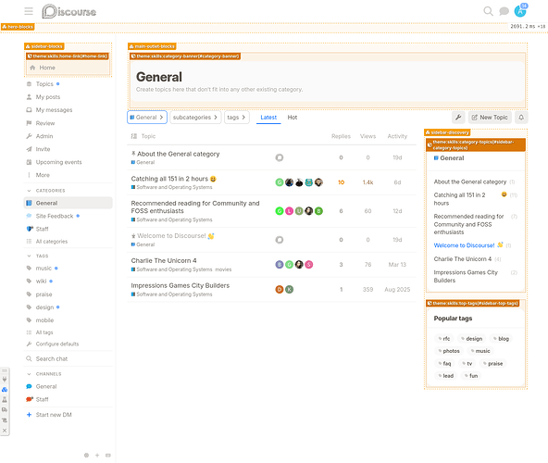Image resolution: width=548 pixels, height=463 pixels.
Task: Click Welcome to Discourse link in right sidebar
Action: (464, 245)
